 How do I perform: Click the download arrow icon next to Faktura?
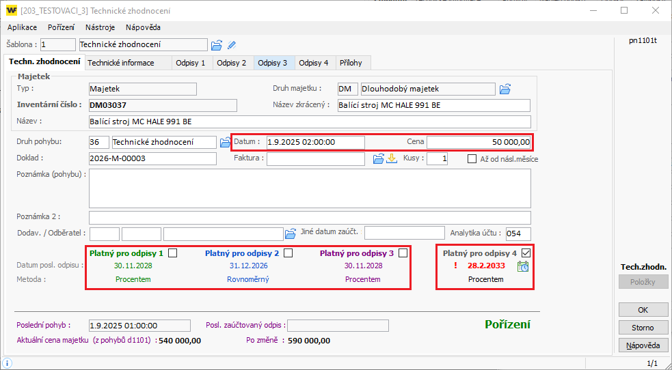392,159
